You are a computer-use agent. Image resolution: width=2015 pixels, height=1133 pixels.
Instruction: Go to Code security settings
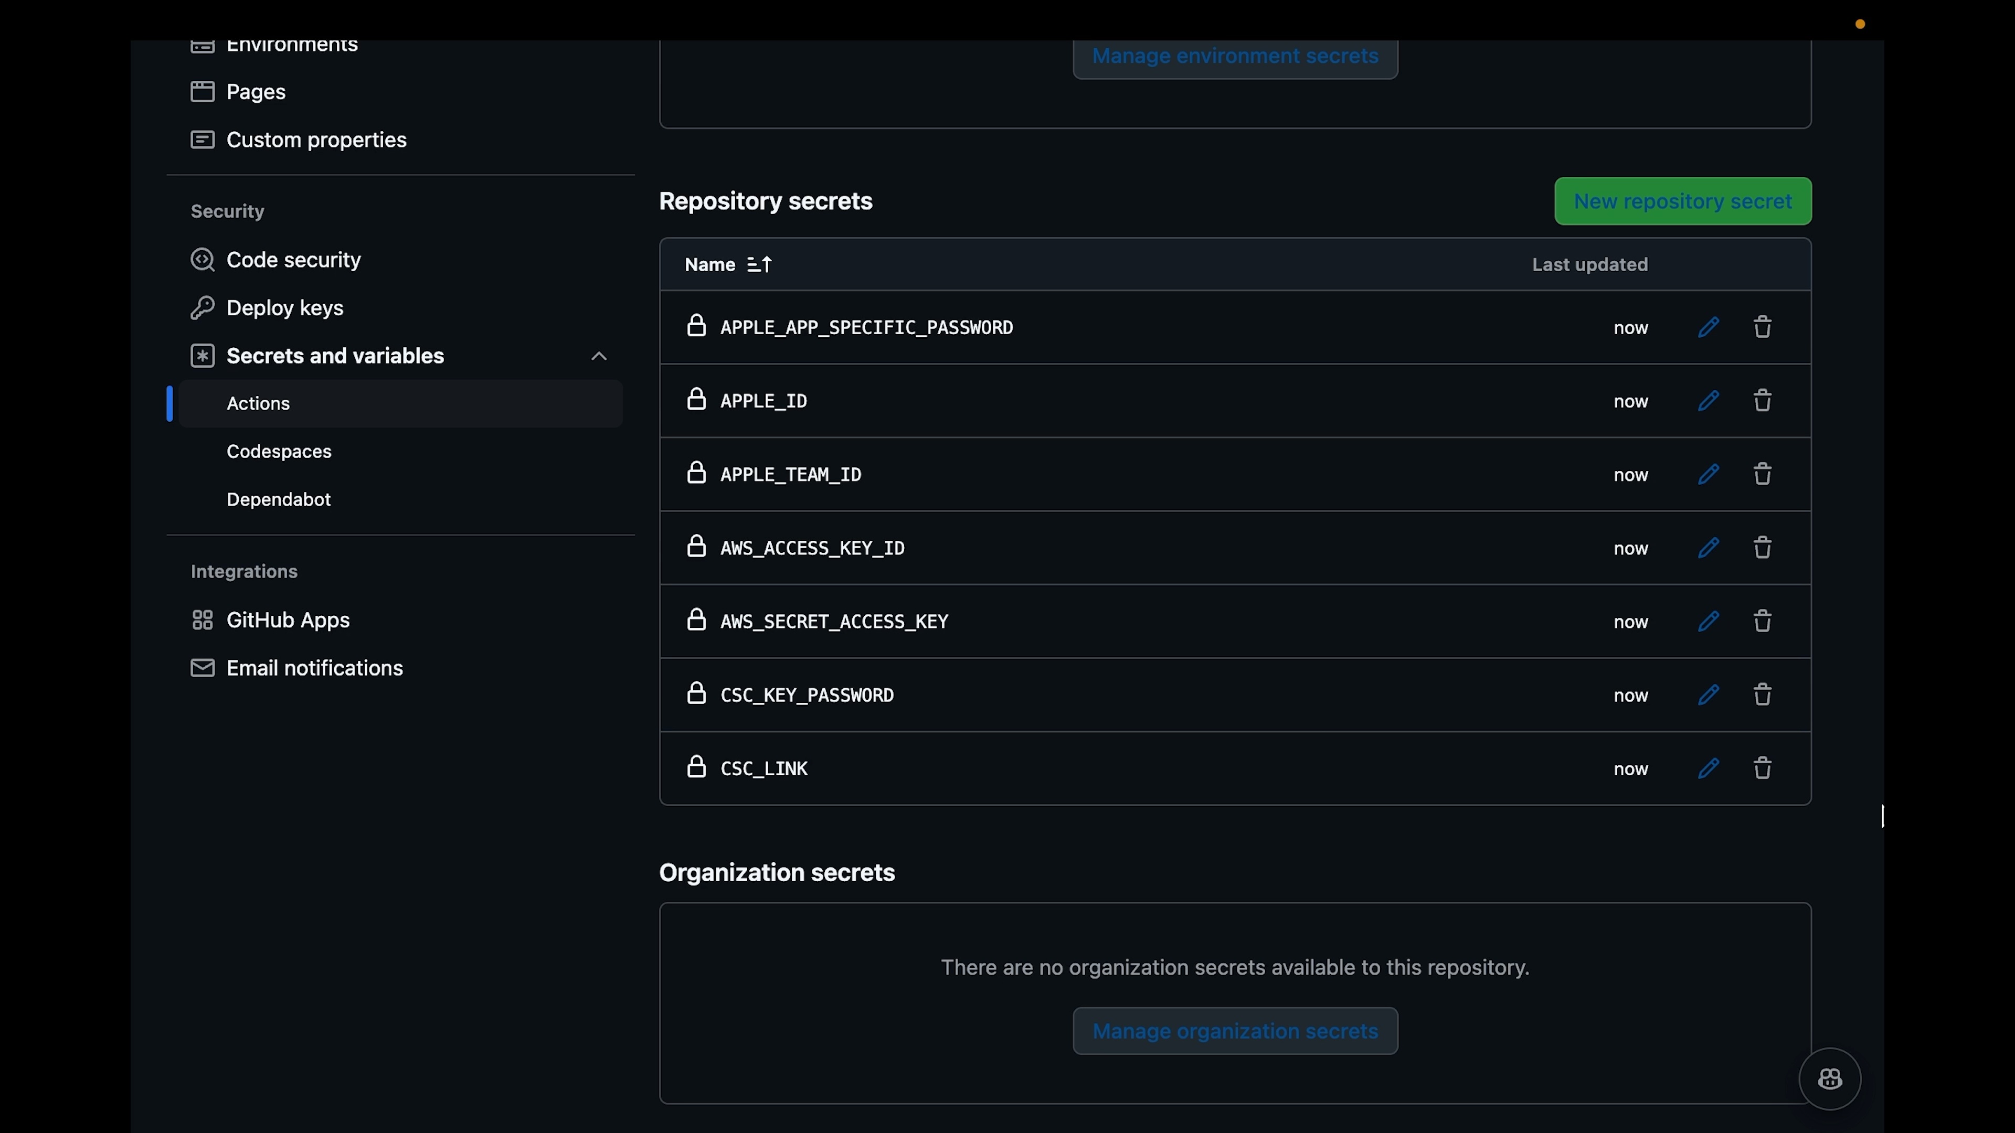[293, 260]
